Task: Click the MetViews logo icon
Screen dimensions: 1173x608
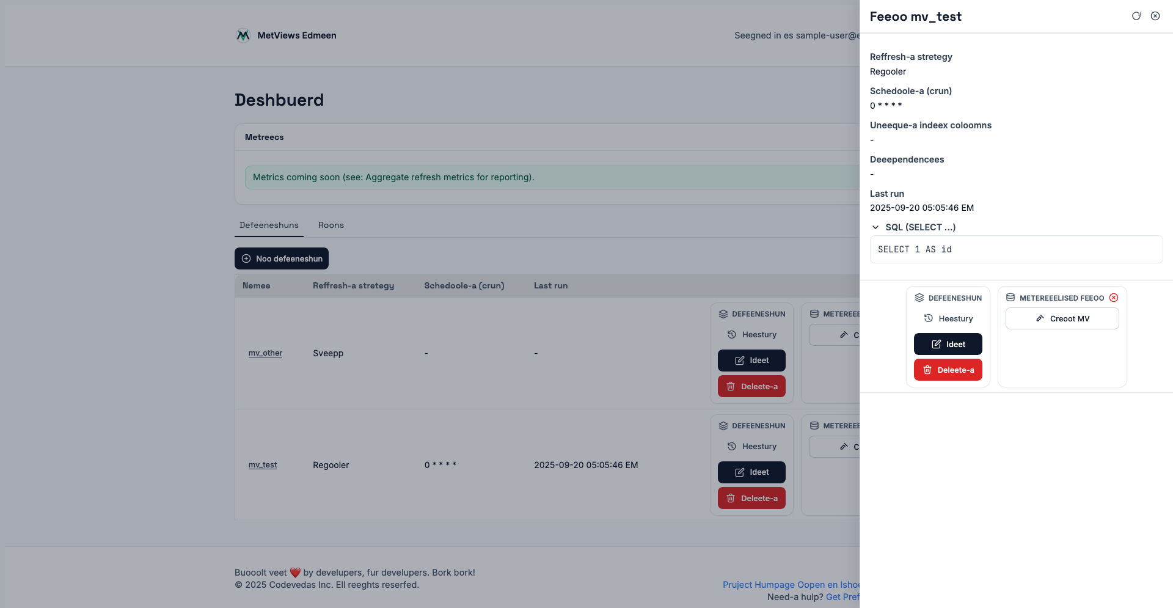Action: 243,35
